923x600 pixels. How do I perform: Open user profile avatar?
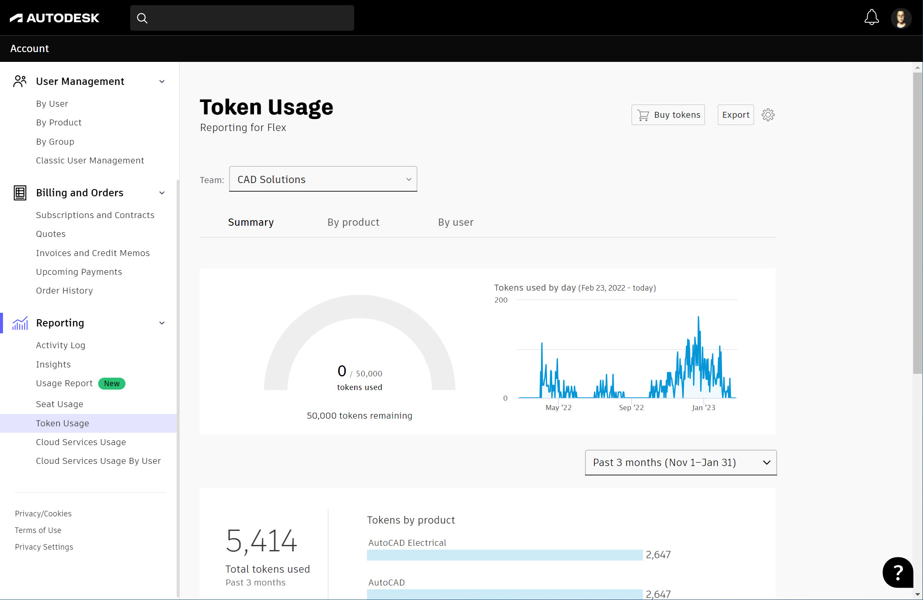pos(901,18)
